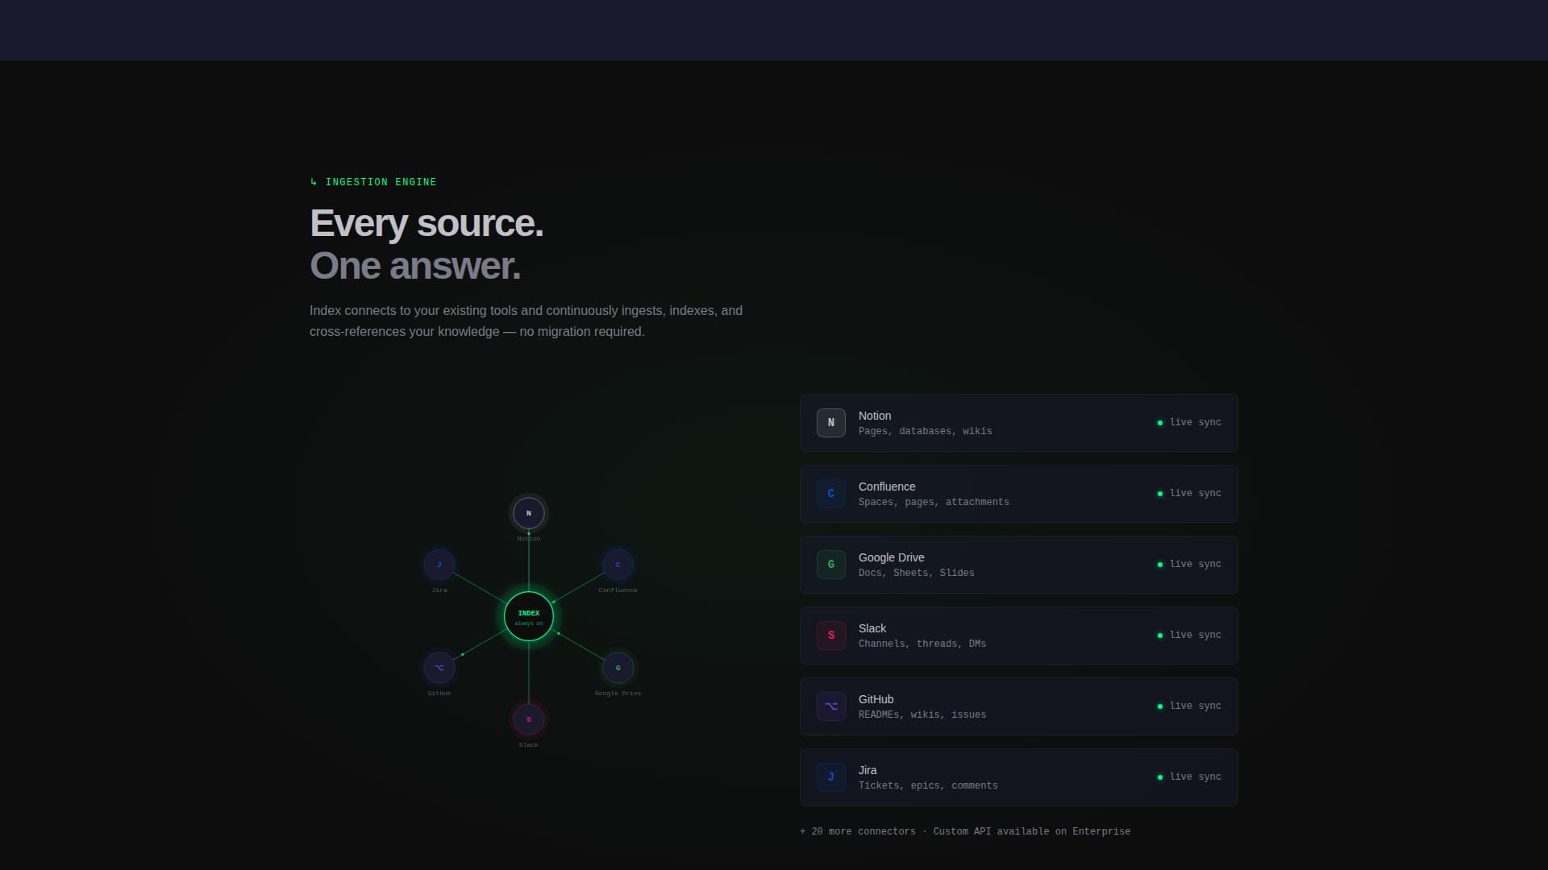
Task: Click 'live sync' text in Slack row
Action: tap(1196, 635)
